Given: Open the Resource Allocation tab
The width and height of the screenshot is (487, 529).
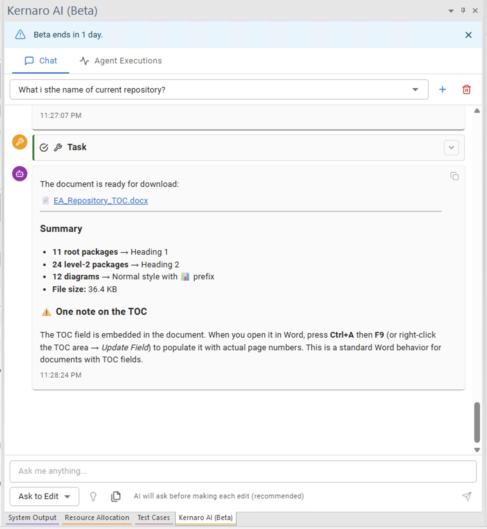Looking at the screenshot, I should [97, 518].
